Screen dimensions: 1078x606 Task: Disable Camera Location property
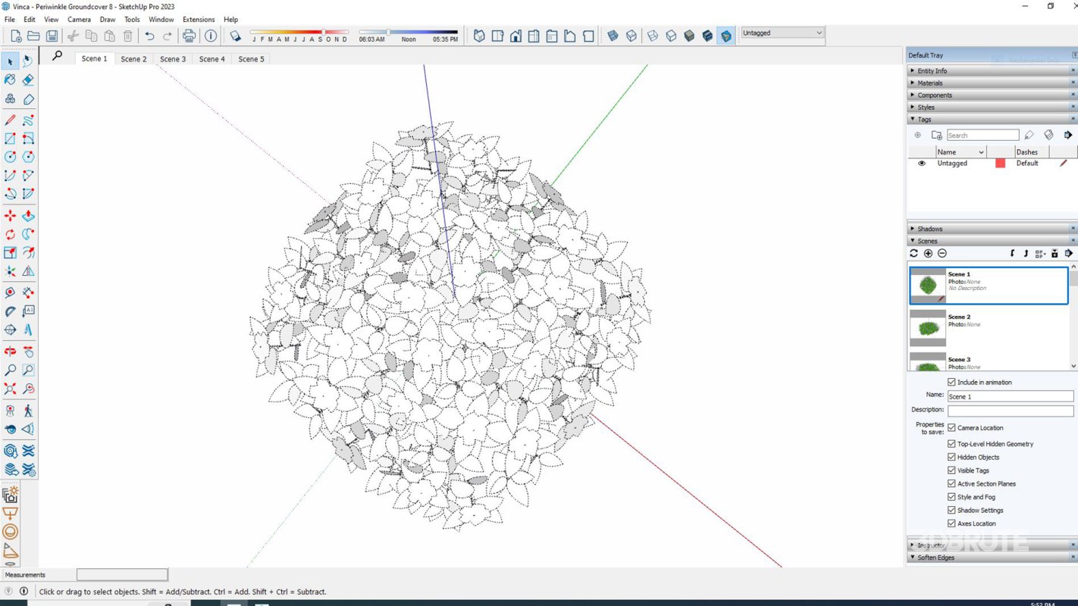click(x=951, y=428)
